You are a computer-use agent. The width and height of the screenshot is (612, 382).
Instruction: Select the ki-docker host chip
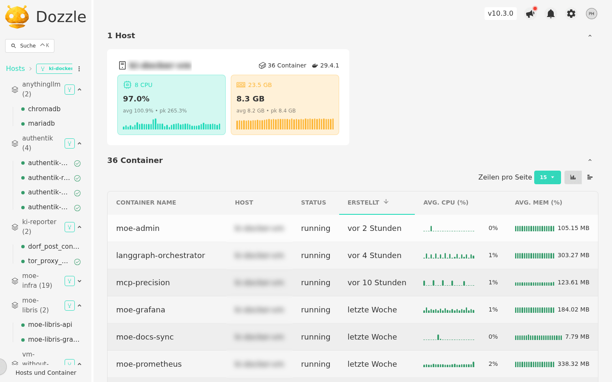(x=54, y=68)
